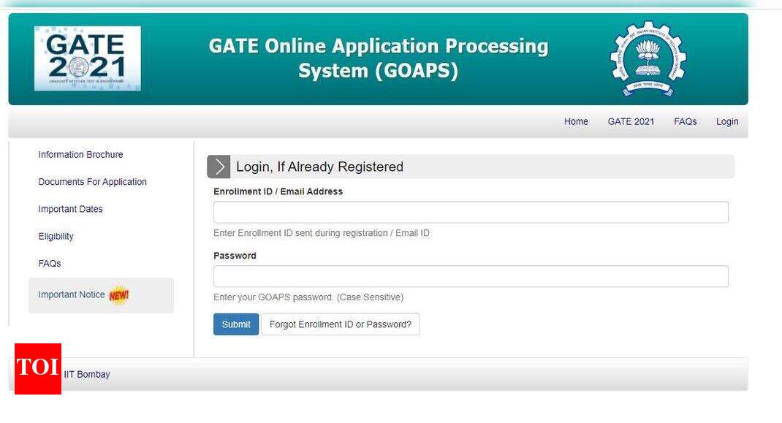
Task: Open FAQs from the sidebar
Action: tap(48, 263)
